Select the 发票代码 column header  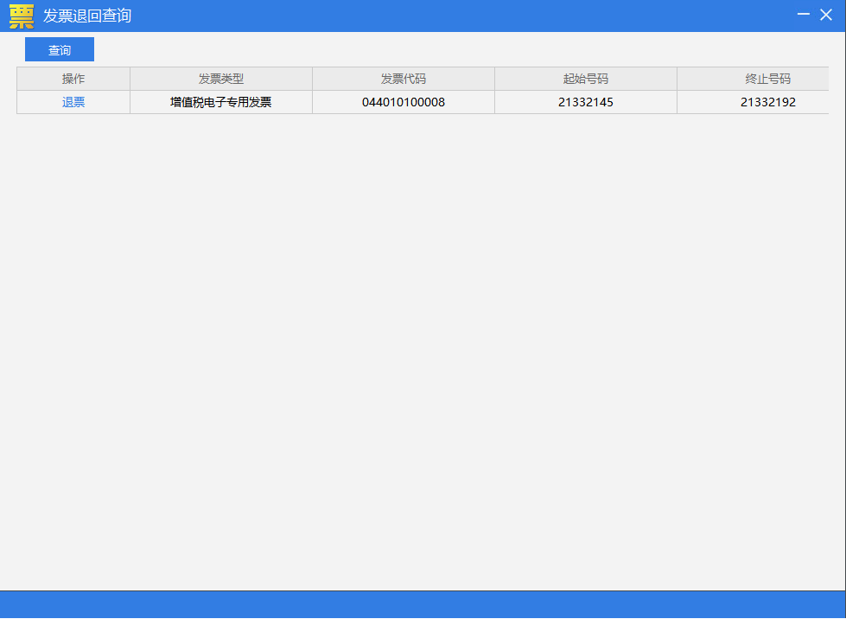pos(404,79)
